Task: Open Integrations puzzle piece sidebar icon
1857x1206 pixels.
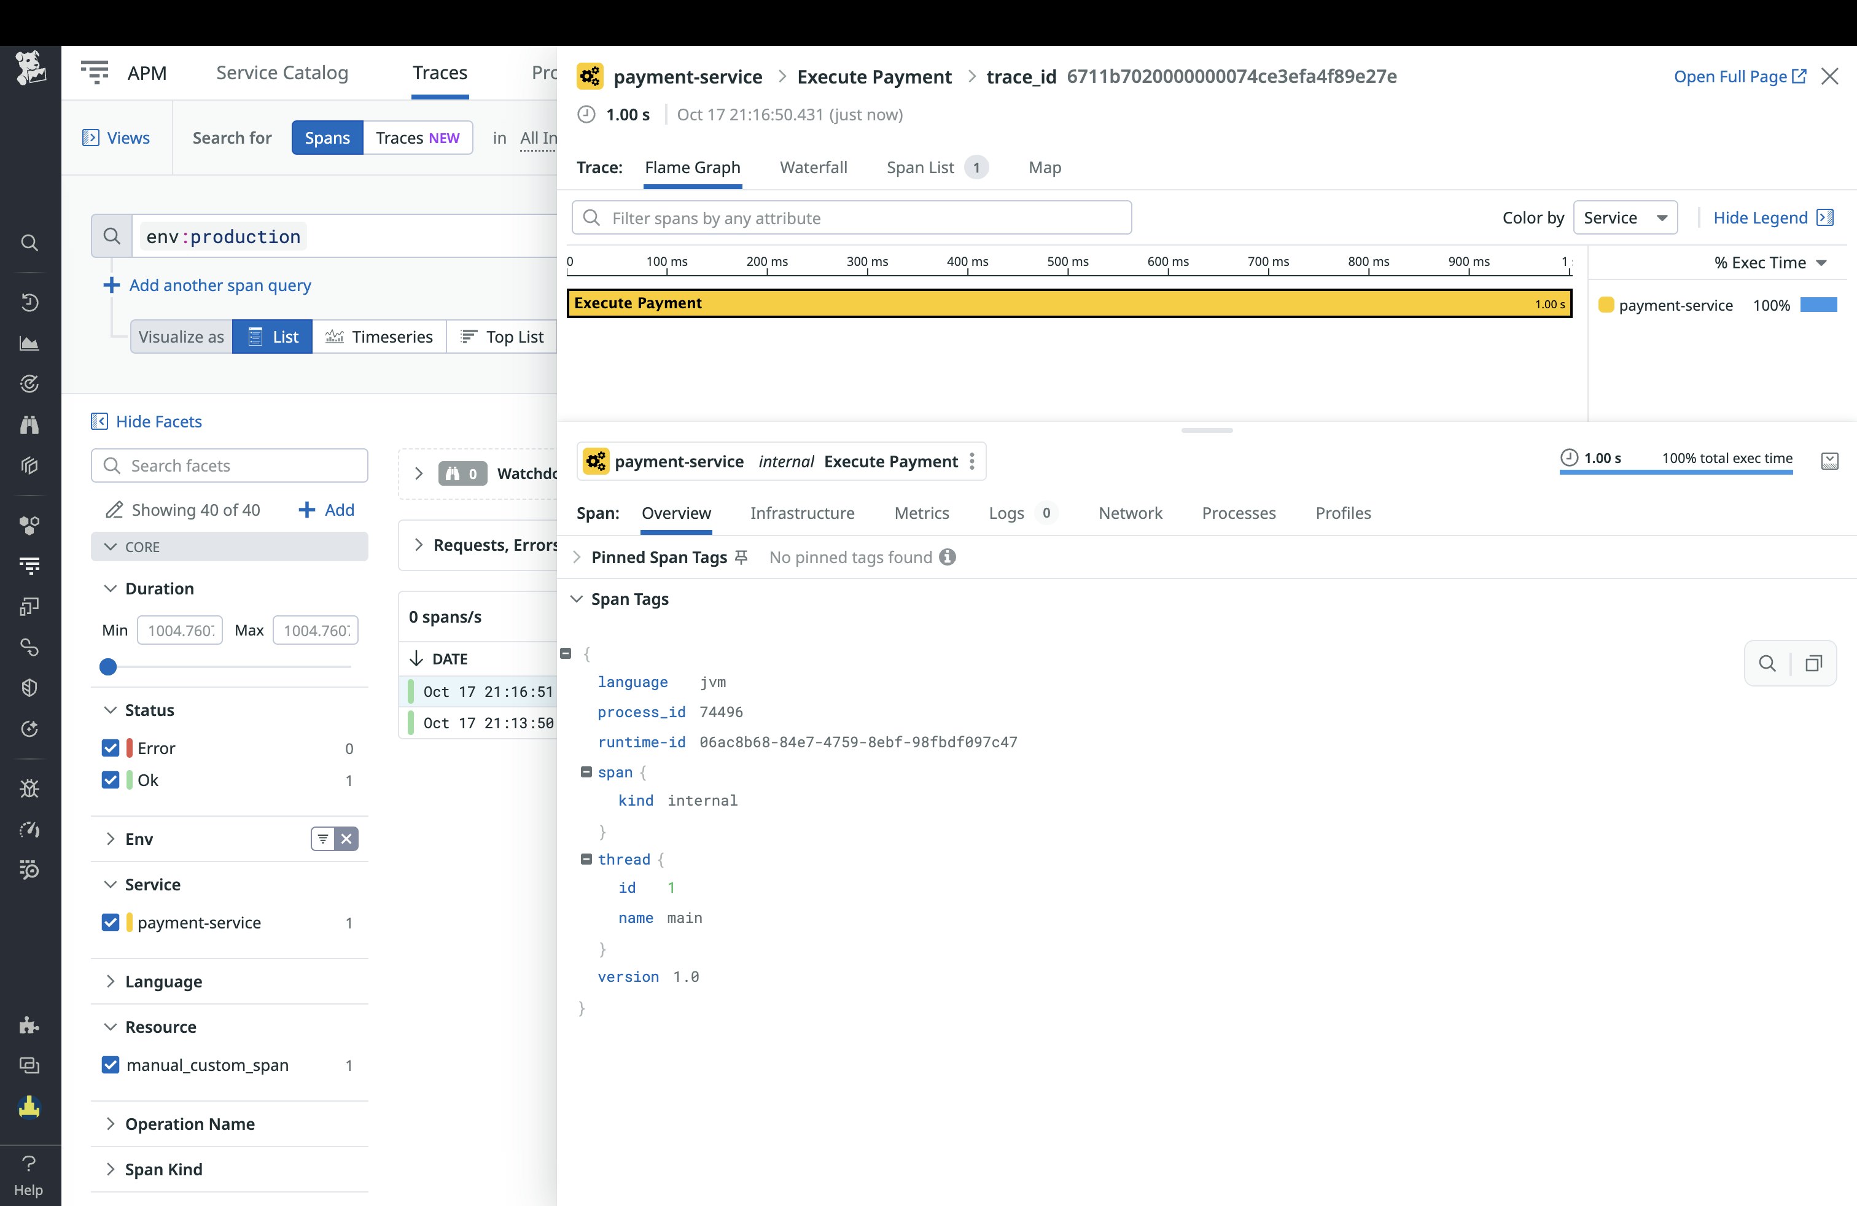Action: [x=29, y=1025]
